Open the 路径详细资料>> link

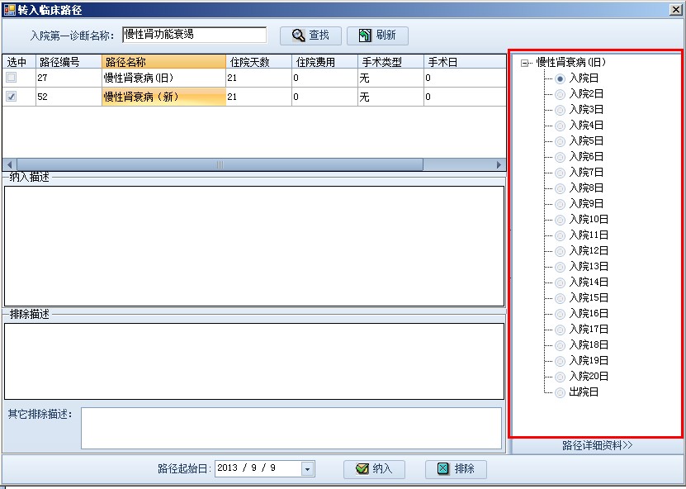(x=597, y=446)
